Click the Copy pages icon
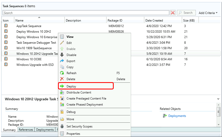The width and height of the screenshot is (222, 137). point(62,67)
